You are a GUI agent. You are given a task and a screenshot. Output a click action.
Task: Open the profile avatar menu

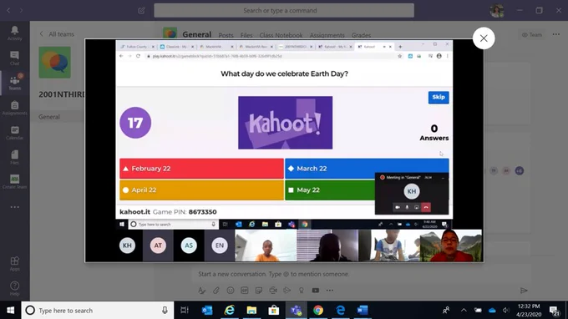pos(497,11)
